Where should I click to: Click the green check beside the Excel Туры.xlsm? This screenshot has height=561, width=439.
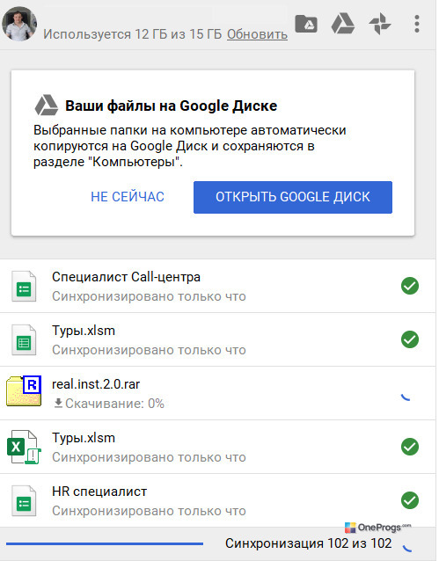pos(410,447)
